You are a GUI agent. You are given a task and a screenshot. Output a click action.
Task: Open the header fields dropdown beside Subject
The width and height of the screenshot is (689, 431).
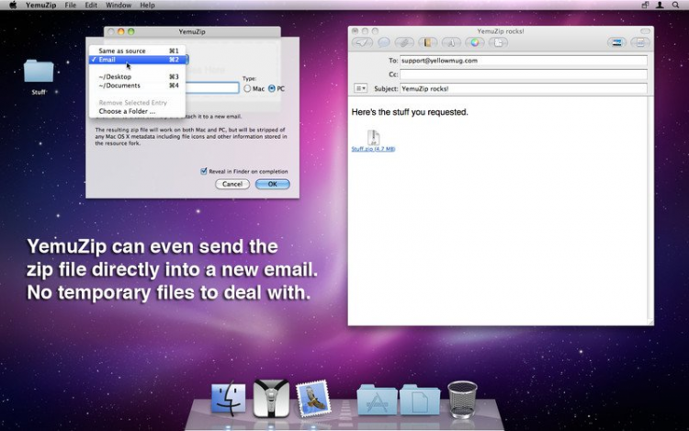360,88
